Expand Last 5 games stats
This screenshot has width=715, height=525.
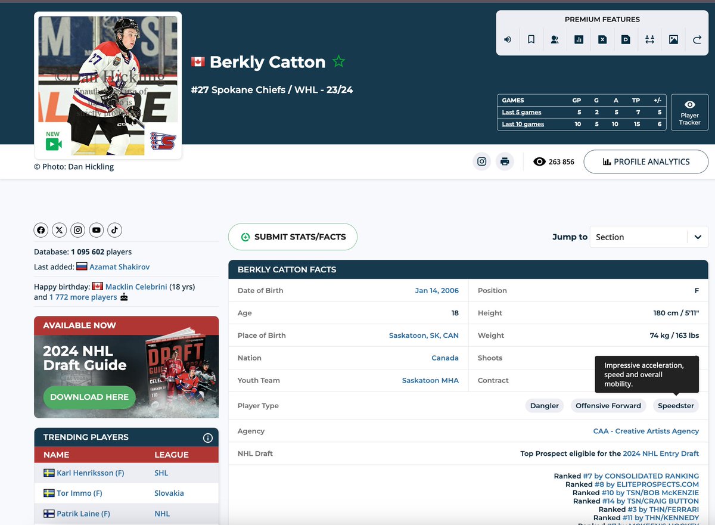tap(521, 112)
